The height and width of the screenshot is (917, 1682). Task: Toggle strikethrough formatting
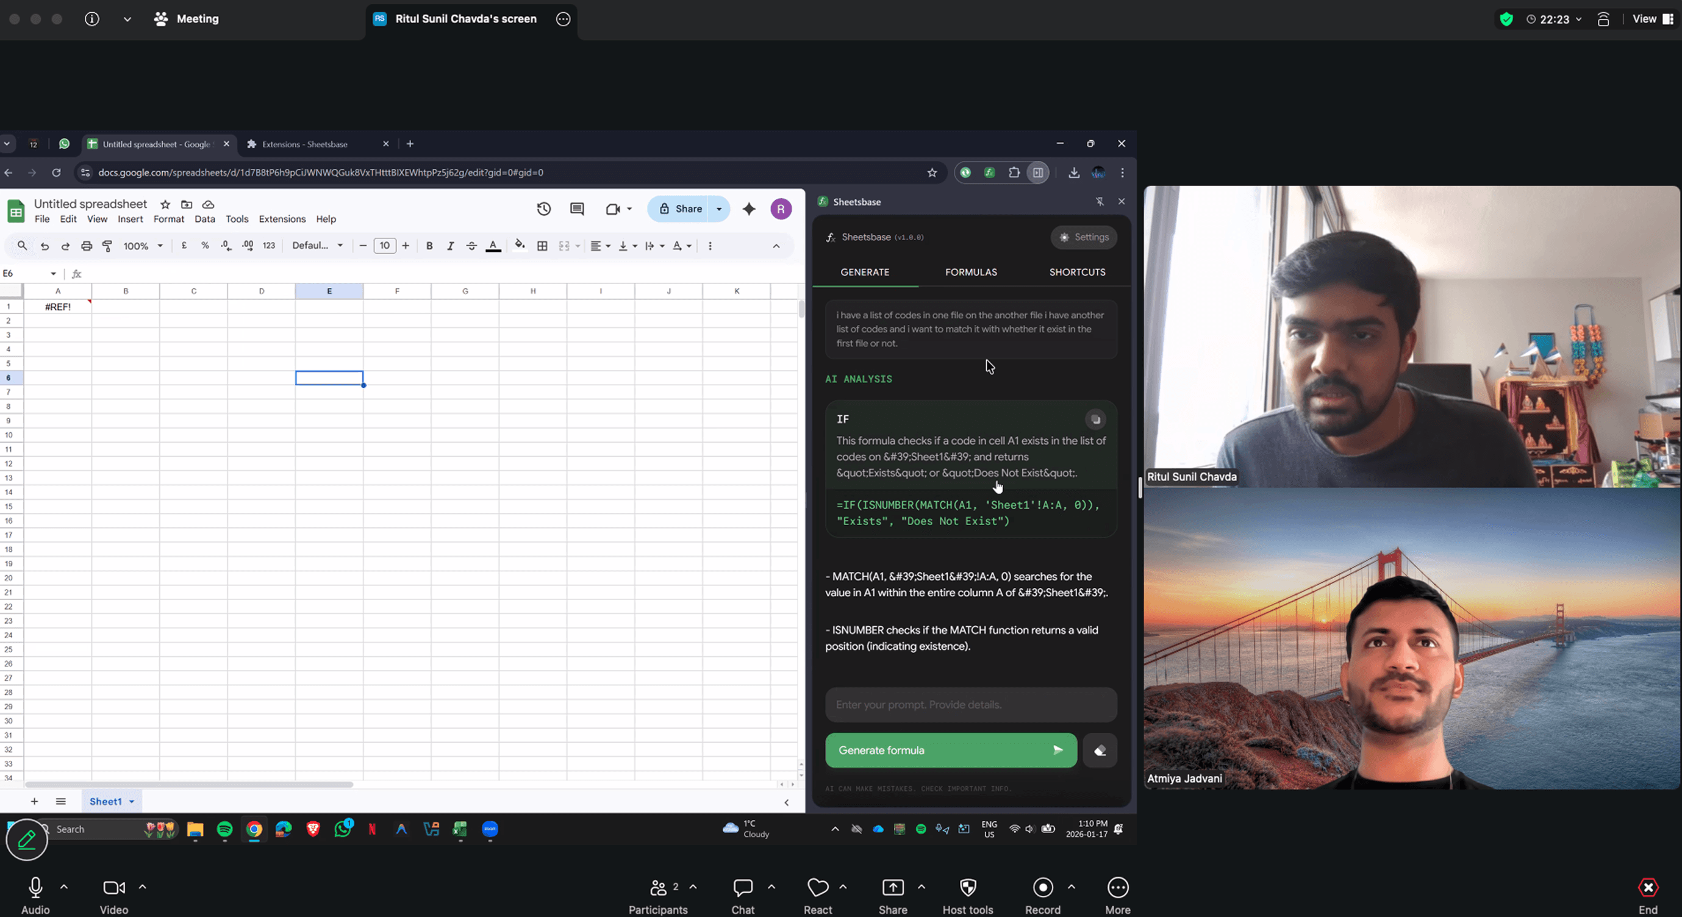(471, 245)
